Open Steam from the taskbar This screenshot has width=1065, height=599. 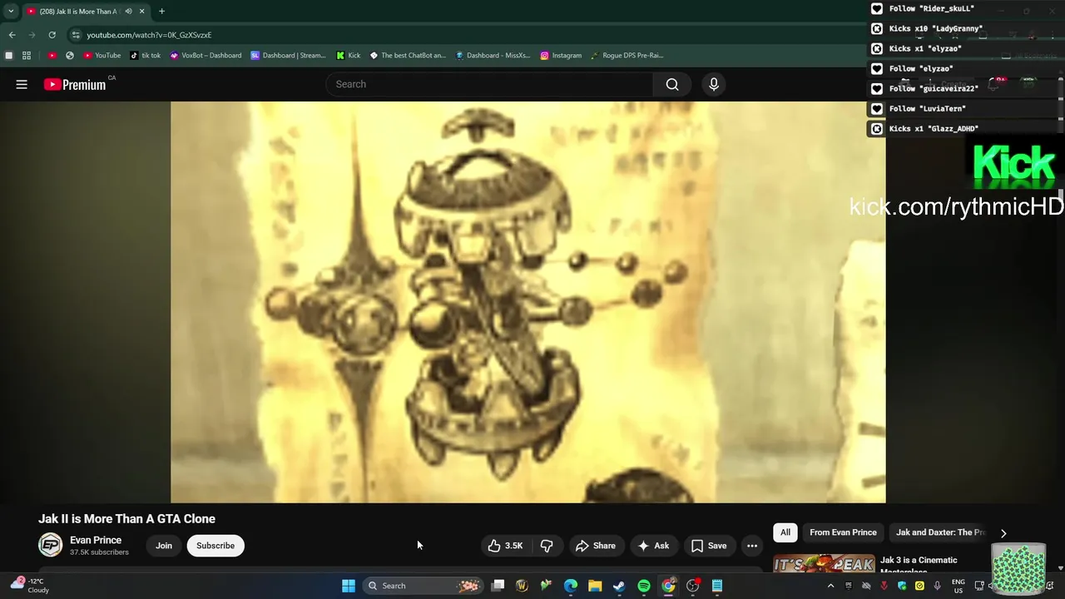(619, 586)
